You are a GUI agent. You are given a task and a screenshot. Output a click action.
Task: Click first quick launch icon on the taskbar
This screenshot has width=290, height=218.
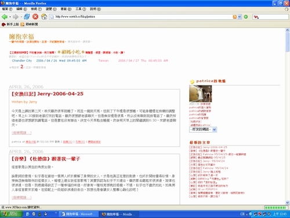[28, 214]
